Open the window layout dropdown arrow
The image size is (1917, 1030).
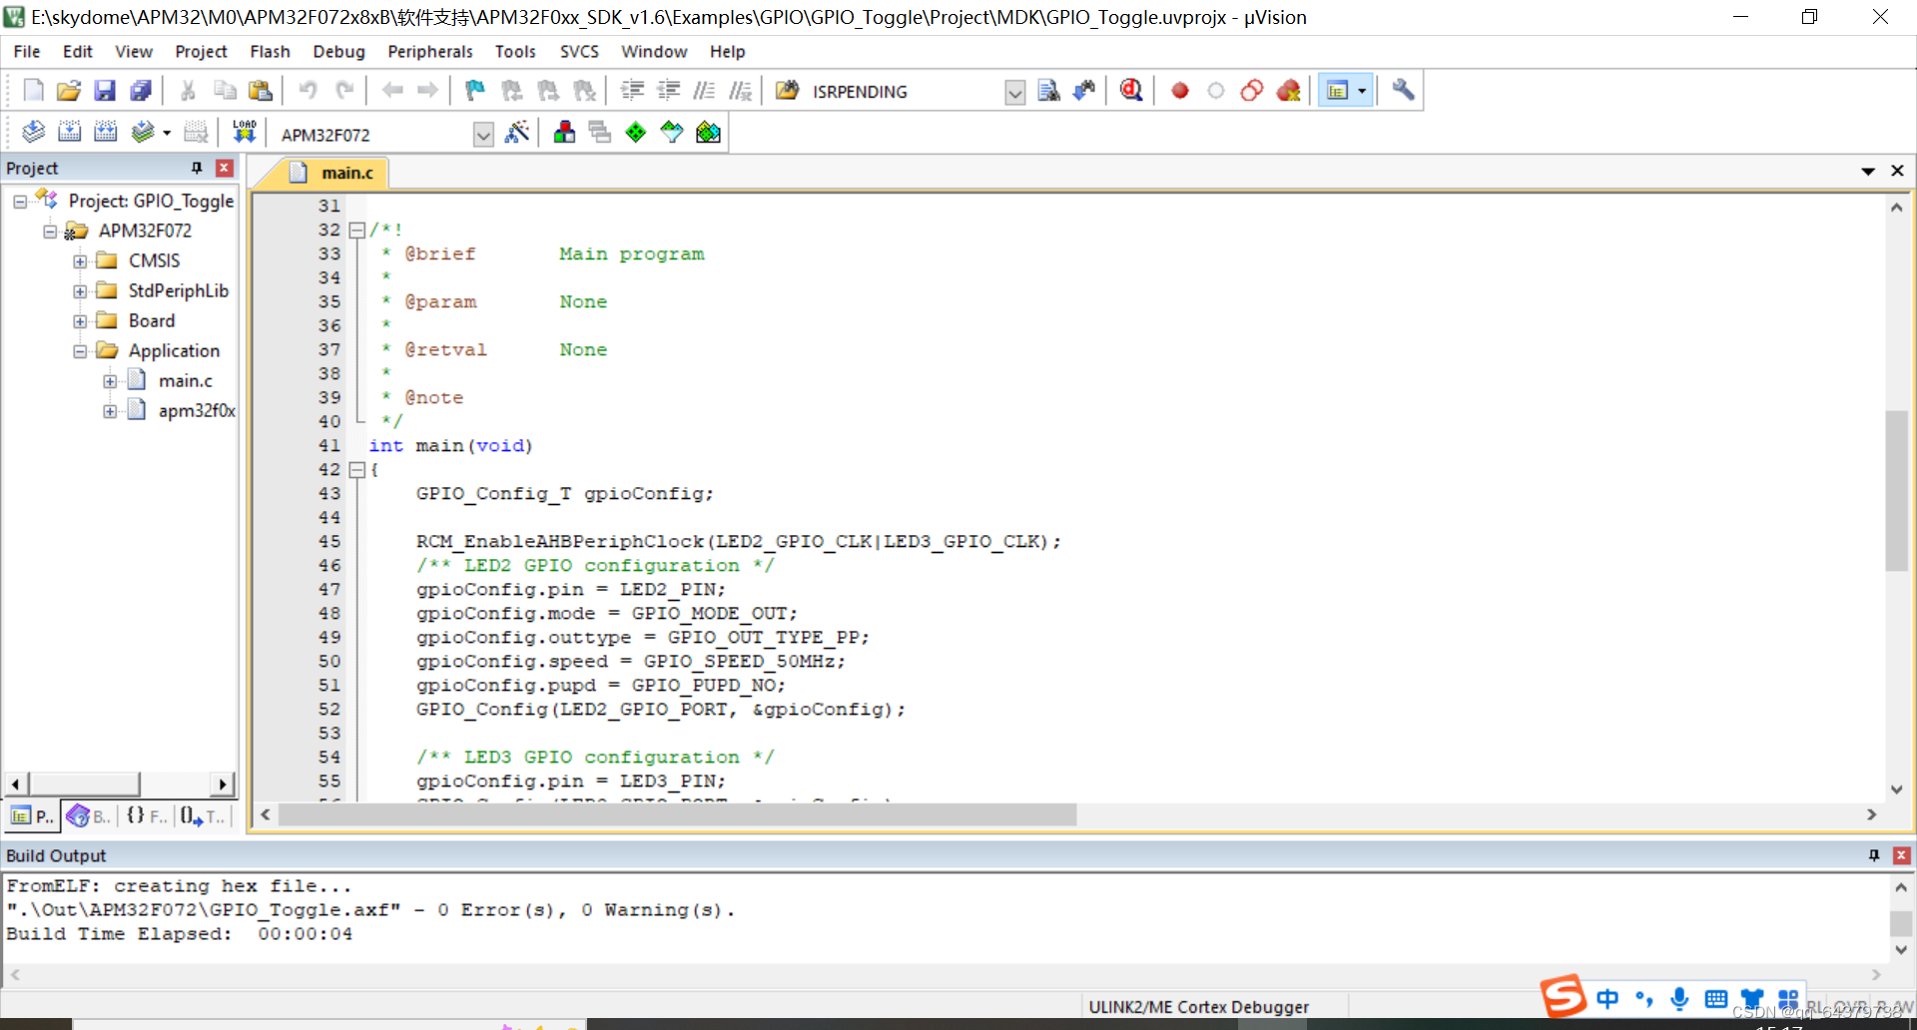pyautogui.click(x=1362, y=91)
